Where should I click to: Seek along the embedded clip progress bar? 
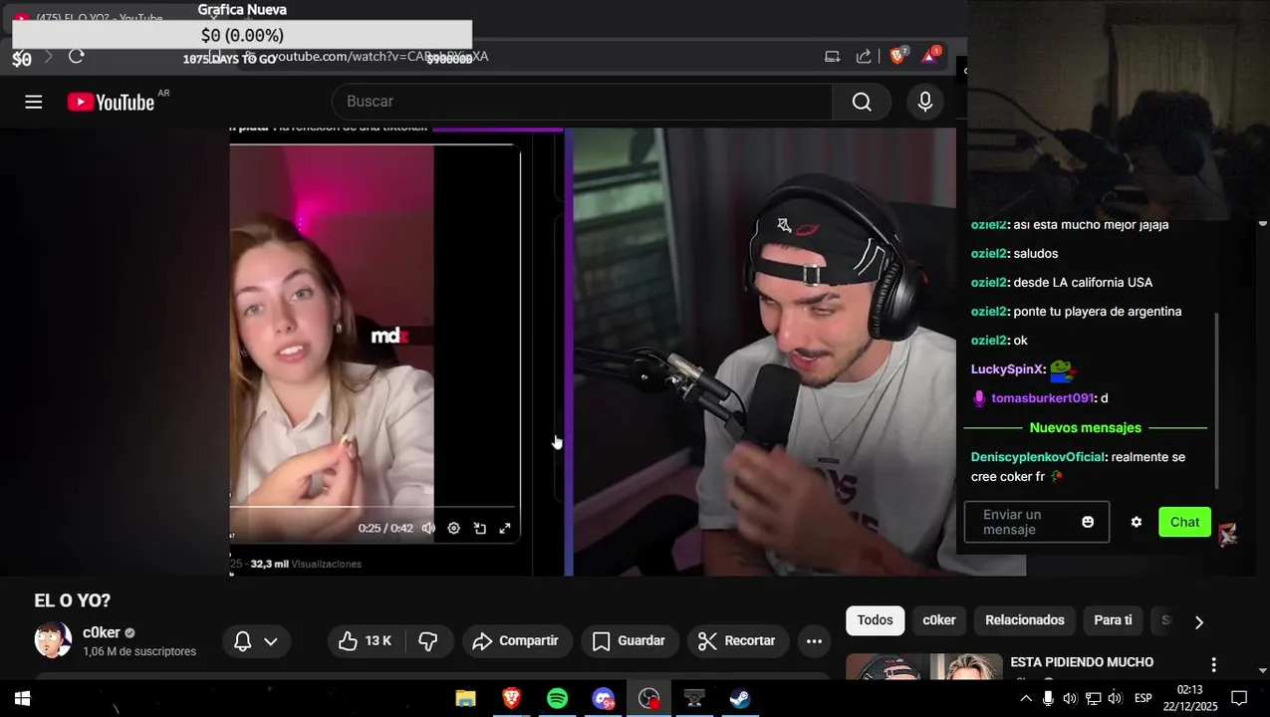(374, 507)
